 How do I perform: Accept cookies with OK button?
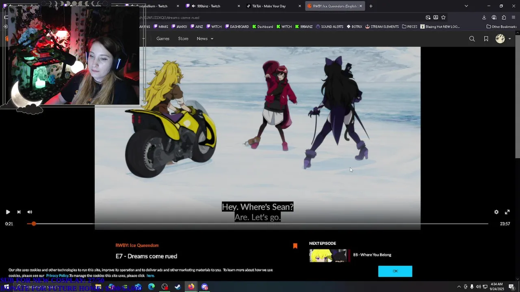click(395, 271)
